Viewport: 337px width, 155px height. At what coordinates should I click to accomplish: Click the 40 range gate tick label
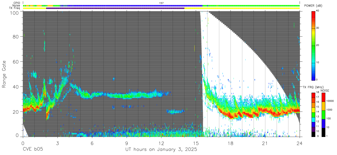(x=16, y=87)
